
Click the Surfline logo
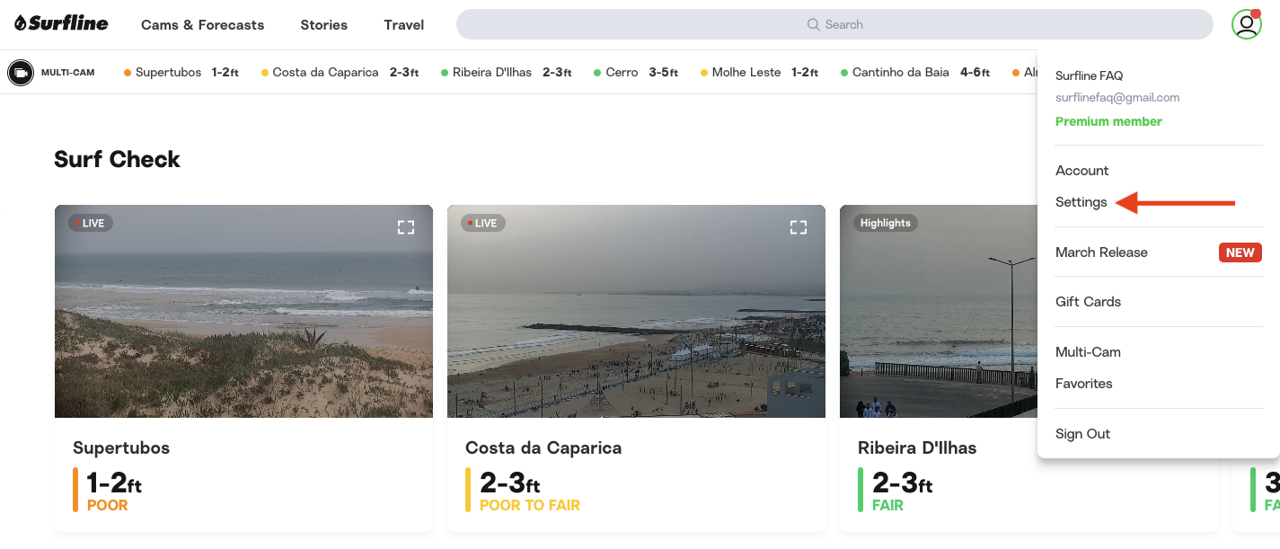(61, 23)
